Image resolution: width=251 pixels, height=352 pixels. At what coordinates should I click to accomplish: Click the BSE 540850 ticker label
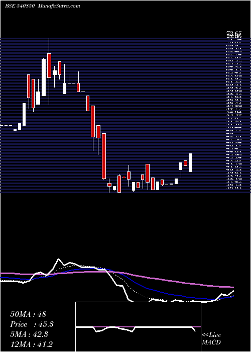(x=20, y=6)
